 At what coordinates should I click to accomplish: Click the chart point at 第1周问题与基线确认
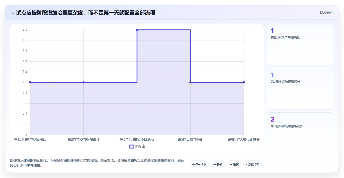point(30,82)
